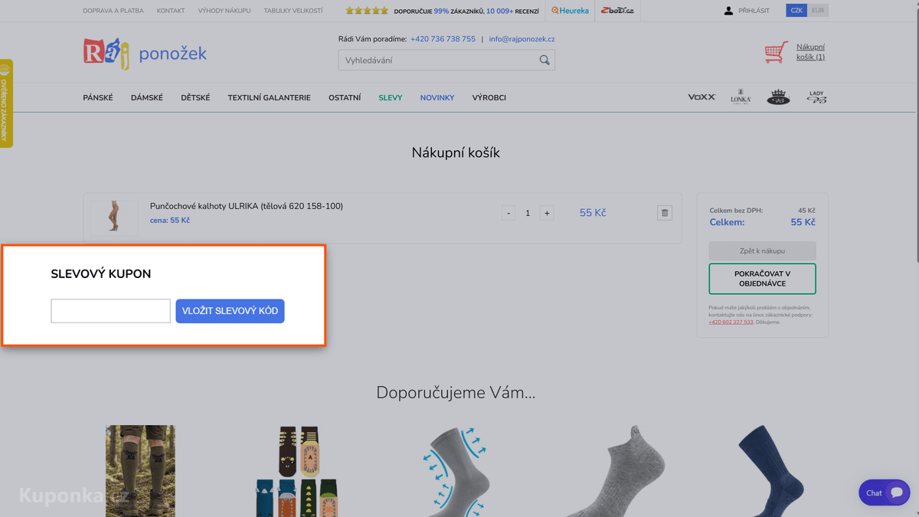Select the crown brand logo
Screen dimensions: 919x517
778,97
